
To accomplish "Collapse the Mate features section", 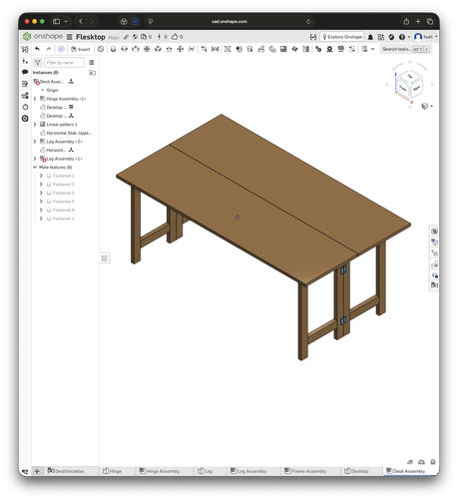I will coord(35,167).
